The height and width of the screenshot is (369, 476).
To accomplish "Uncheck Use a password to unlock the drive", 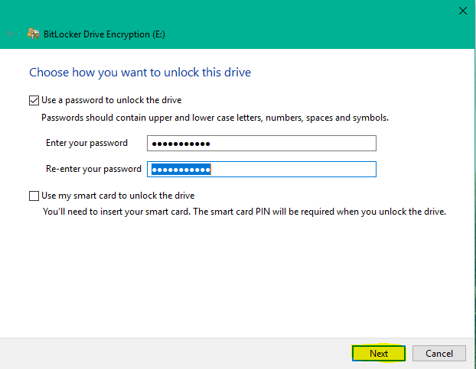I will pyautogui.click(x=34, y=100).
